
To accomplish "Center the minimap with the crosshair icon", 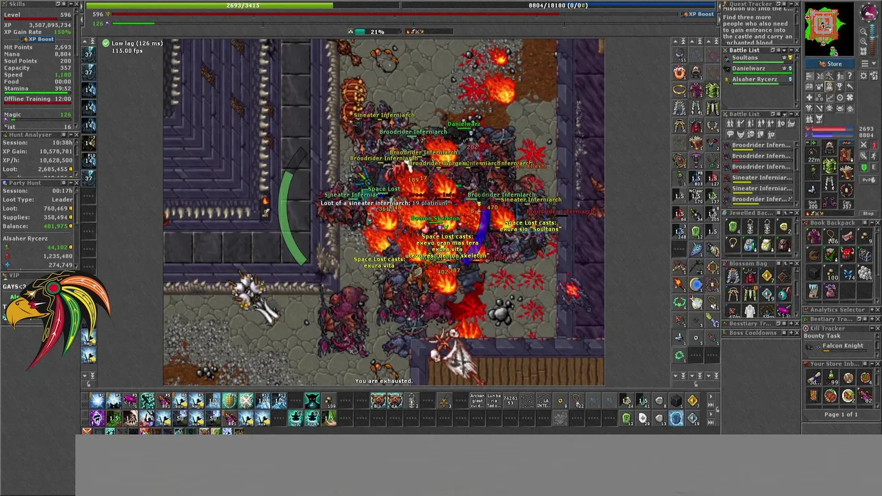I will point(863,52).
